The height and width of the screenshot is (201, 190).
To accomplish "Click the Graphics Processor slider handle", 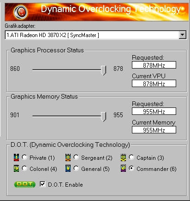I will [103, 70].
